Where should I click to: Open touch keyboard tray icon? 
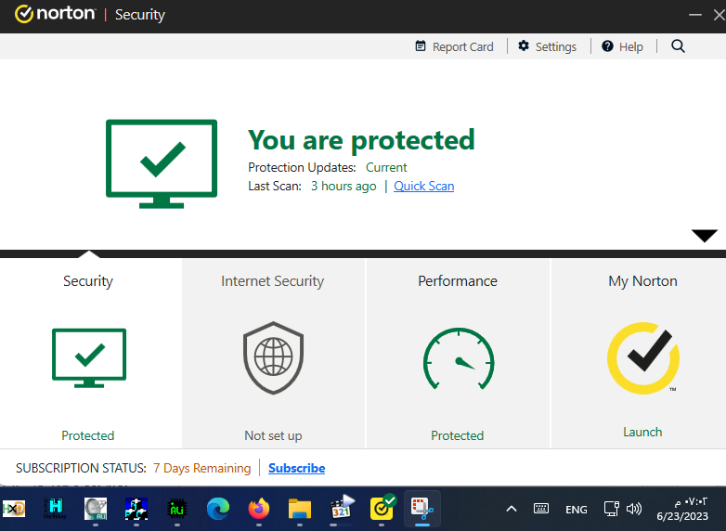(x=541, y=509)
